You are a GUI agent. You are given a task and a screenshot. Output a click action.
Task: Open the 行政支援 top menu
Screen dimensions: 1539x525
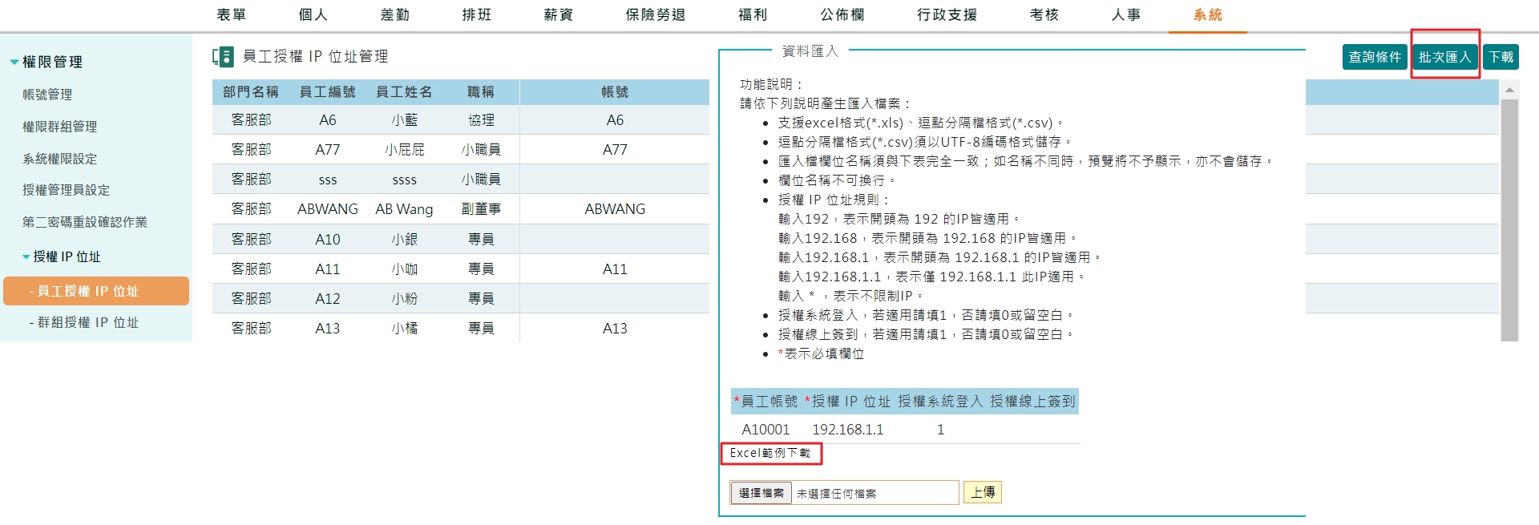(947, 14)
